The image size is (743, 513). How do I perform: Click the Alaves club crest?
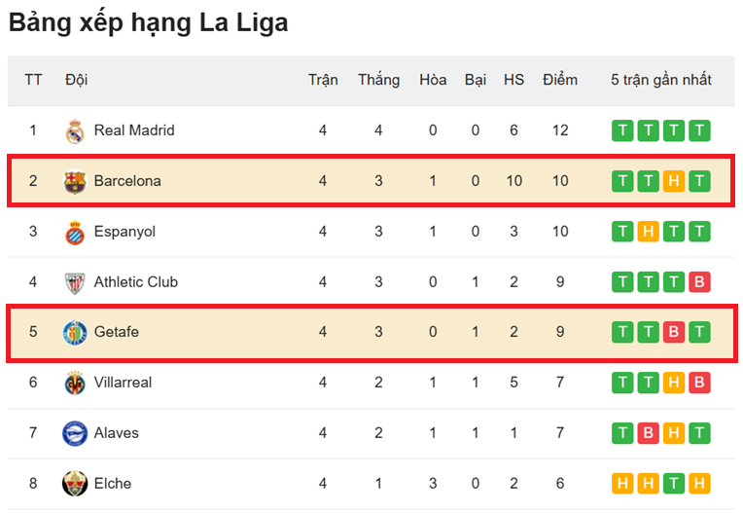click(75, 433)
